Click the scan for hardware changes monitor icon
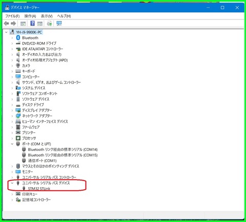Image resolution: width=246 pixels, height=222 pixels. point(59,24)
